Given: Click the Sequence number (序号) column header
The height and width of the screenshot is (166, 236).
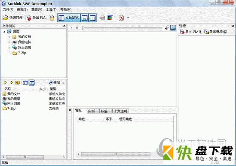Looking at the screenshot, I should coord(110,119).
